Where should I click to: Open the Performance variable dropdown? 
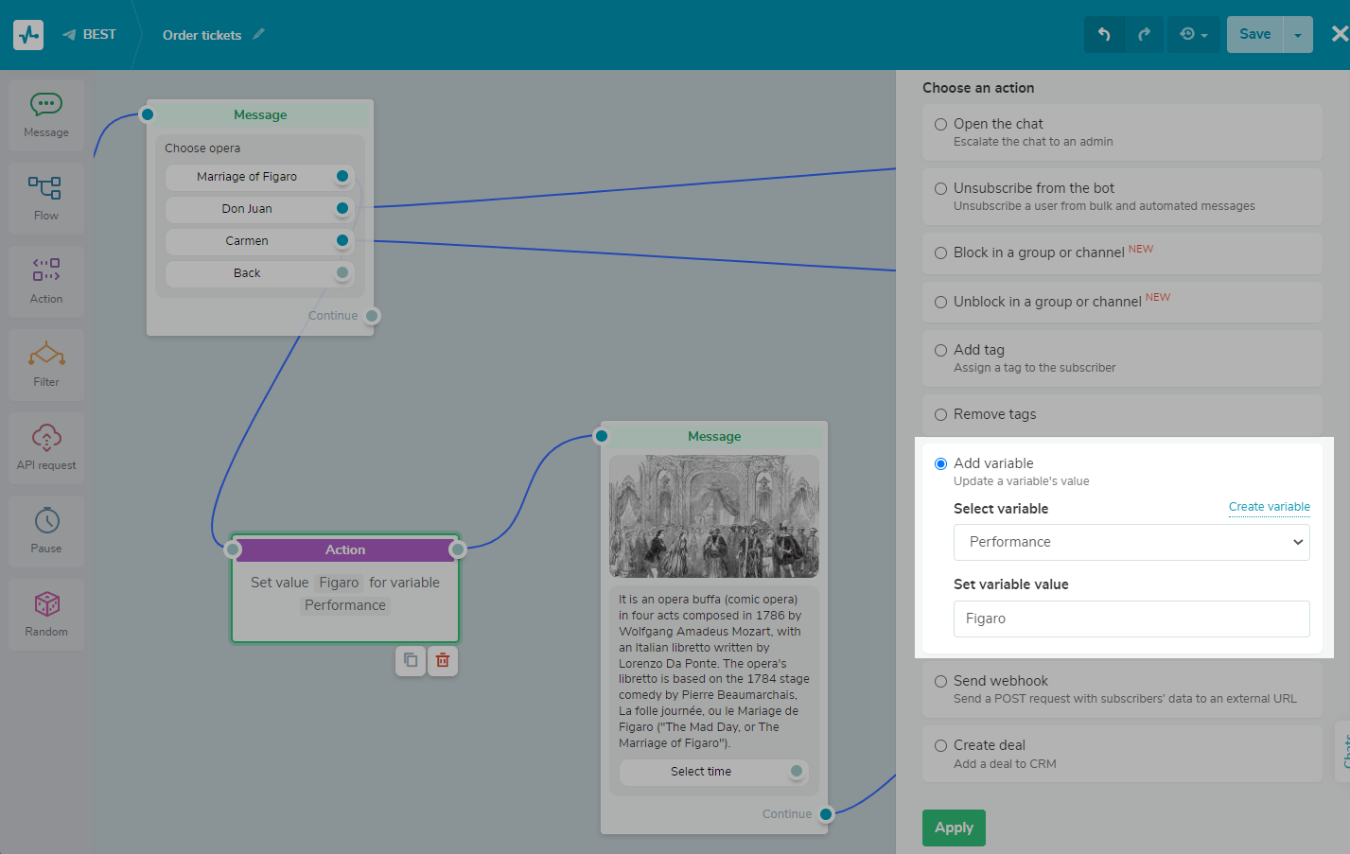tap(1131, 542)
